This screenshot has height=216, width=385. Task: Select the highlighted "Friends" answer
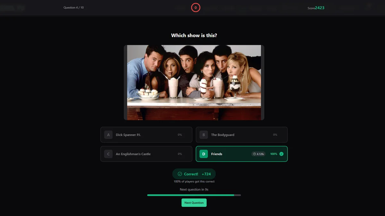[x=242, y=154]
